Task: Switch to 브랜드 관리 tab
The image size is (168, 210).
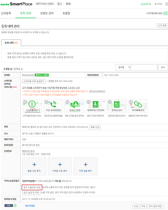Action: point(47,13)
